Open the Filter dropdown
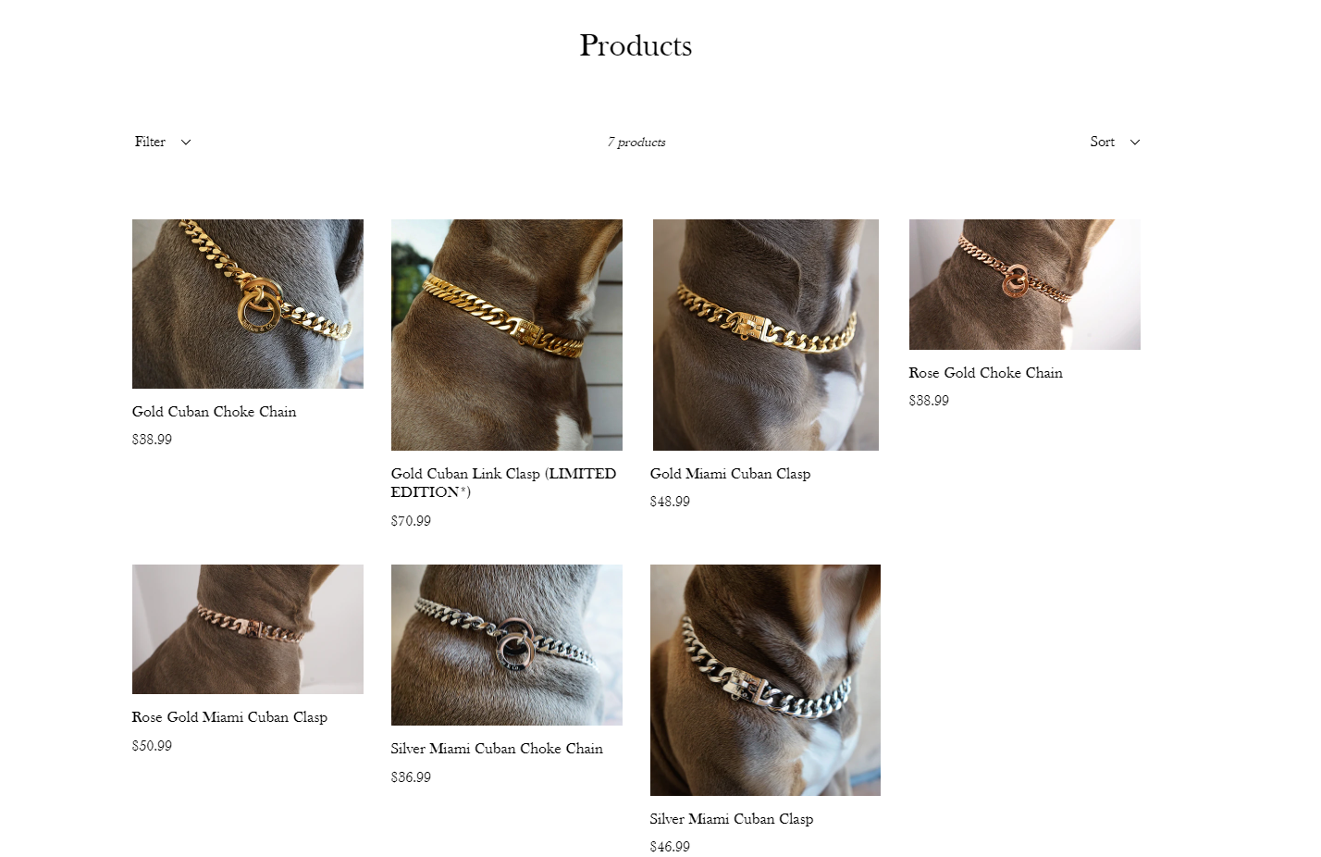 162,142
